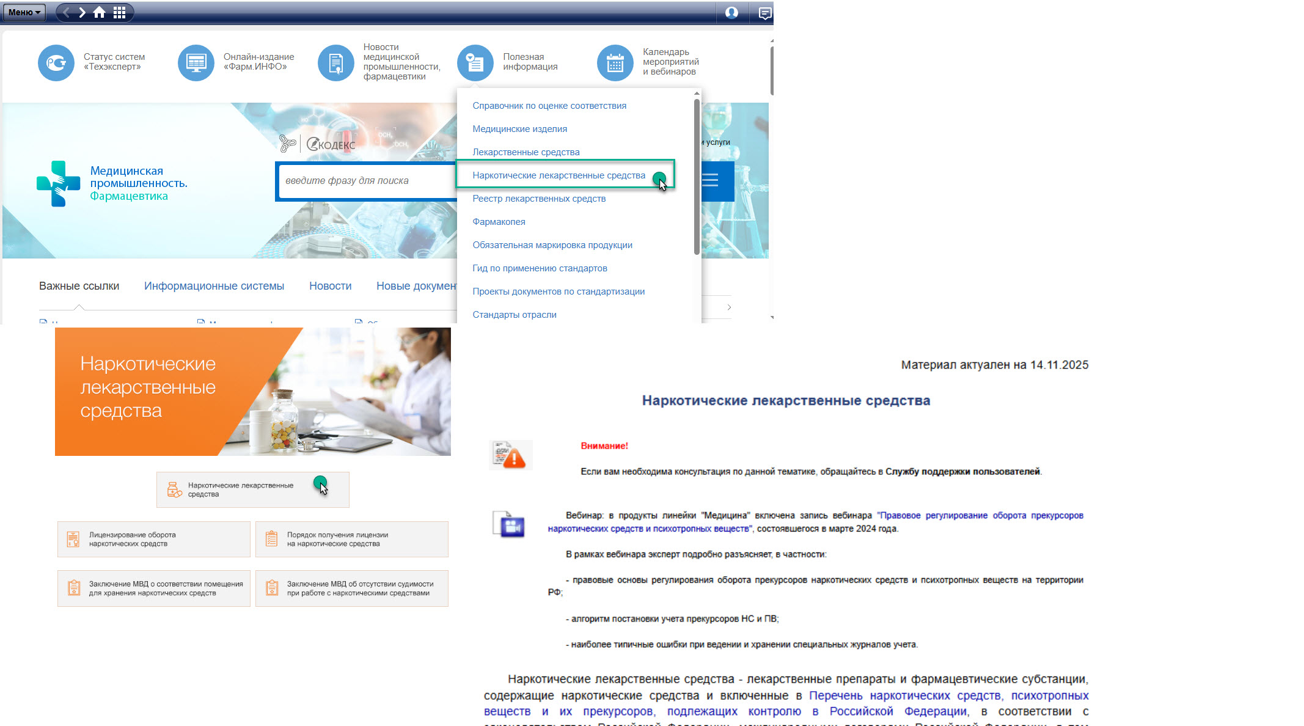Choose Фармакопея from the dropdown list
Image resolution: width=1304 pixels, height=726 pixels.
(x=499, y=222)
